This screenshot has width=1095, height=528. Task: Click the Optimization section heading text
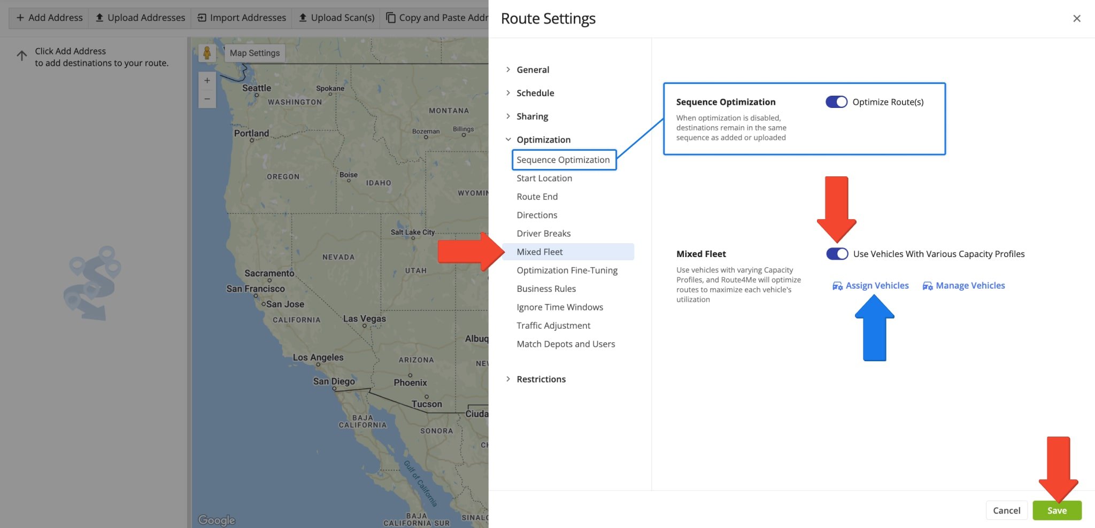tap(543, 139)
